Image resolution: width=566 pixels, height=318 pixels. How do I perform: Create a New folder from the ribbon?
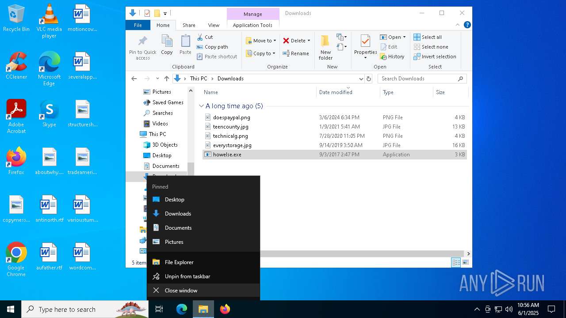point(325,47)
